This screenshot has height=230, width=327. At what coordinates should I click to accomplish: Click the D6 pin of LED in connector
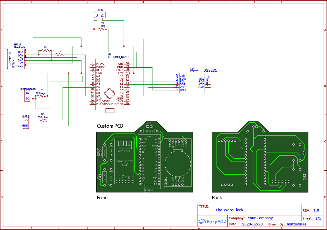tap(26, 120)
